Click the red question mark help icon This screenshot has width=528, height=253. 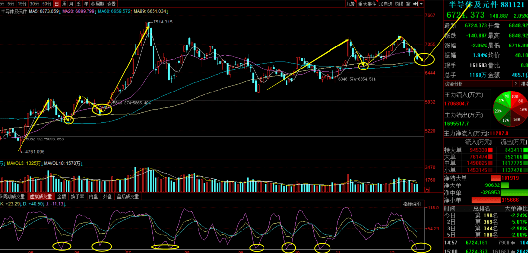pos(515,84)
